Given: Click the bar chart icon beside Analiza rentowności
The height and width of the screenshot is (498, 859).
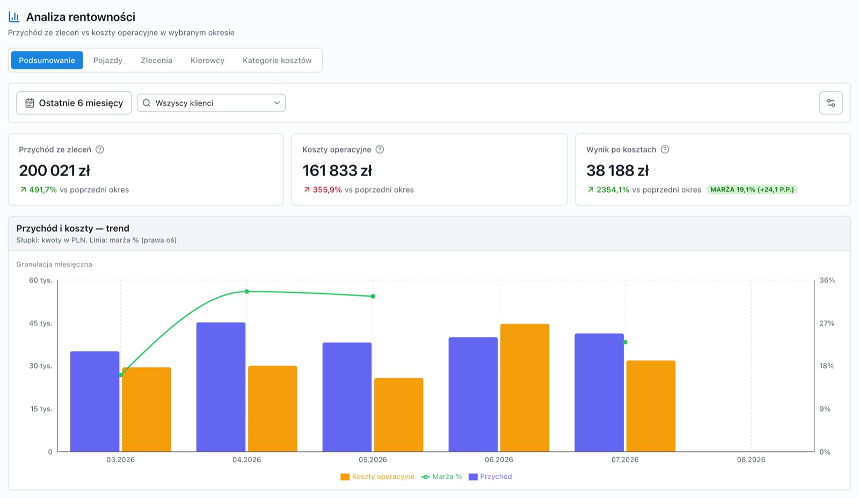Looking at the screenshot, I should pos(14,17).
